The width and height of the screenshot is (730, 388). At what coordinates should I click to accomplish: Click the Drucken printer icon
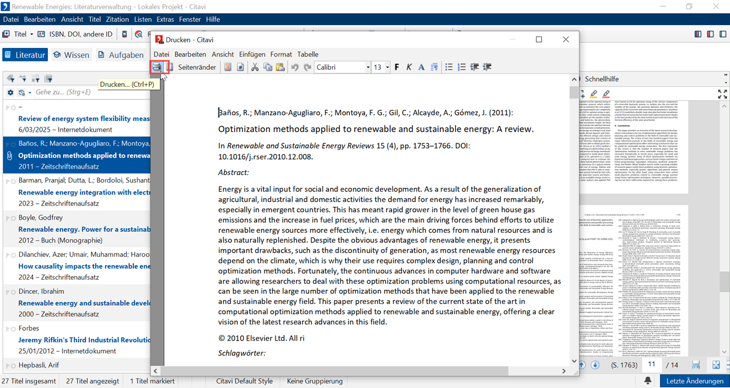[156, 67]
